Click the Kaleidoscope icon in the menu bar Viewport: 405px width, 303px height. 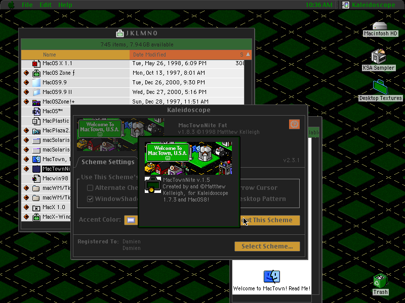pos(346,5)
